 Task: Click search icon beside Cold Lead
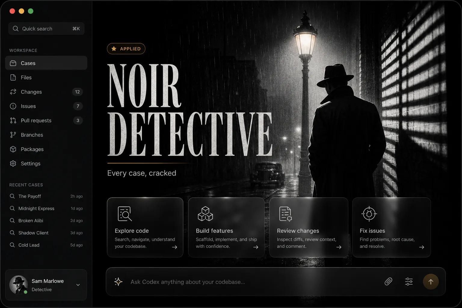[12, 245]
